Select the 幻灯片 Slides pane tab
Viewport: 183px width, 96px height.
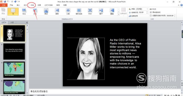(4, 22)
